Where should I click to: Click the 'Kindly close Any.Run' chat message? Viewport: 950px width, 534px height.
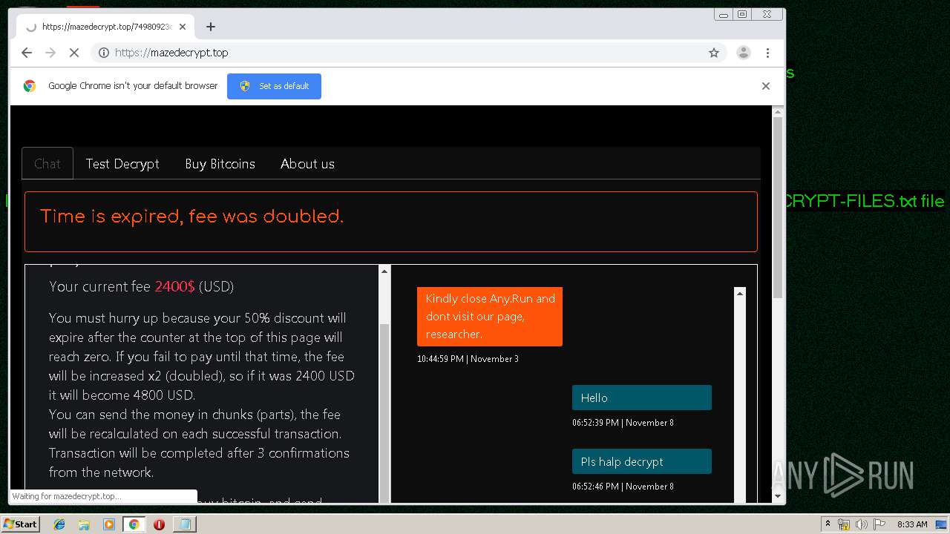(x=490, y=317)
